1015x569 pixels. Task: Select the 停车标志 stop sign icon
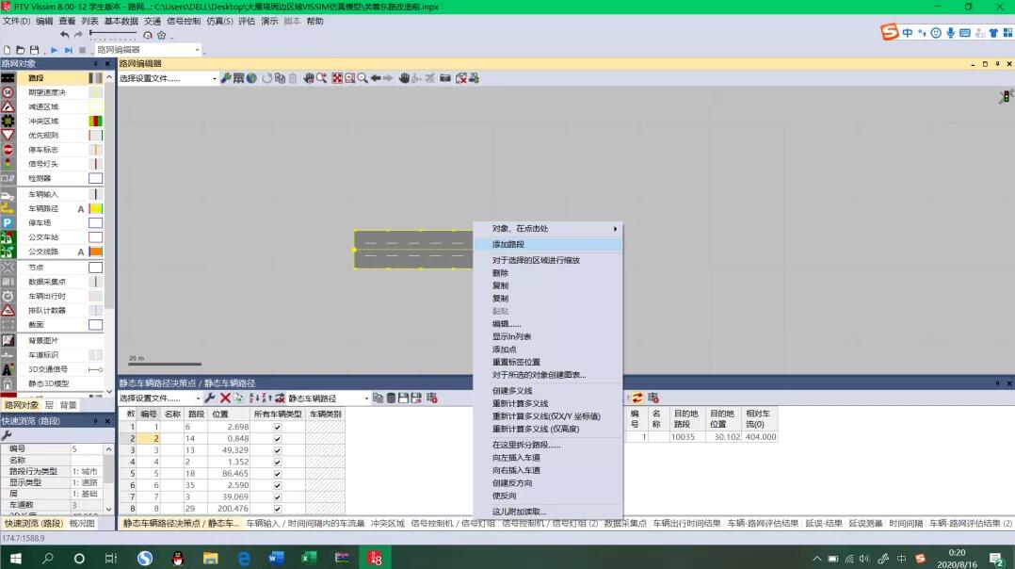point(8,149)
